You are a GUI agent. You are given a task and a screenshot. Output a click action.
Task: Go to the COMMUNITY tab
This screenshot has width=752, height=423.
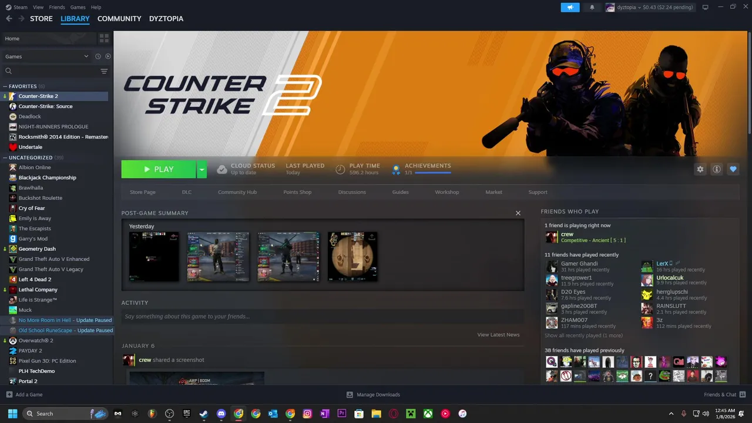[x=119, y=19]
